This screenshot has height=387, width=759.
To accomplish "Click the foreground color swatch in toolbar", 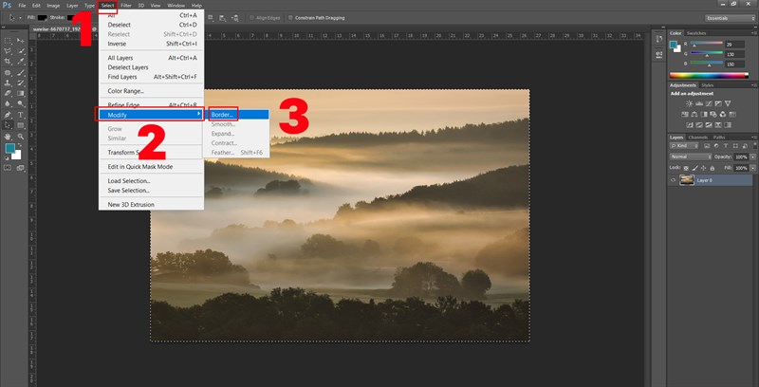I will tap(9, 148).
